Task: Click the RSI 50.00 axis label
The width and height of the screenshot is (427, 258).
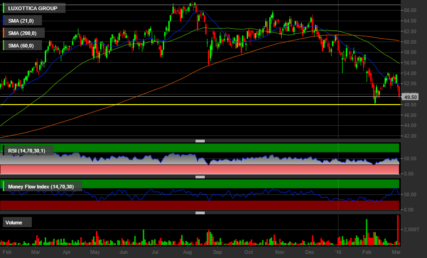Action: [410, 158]
